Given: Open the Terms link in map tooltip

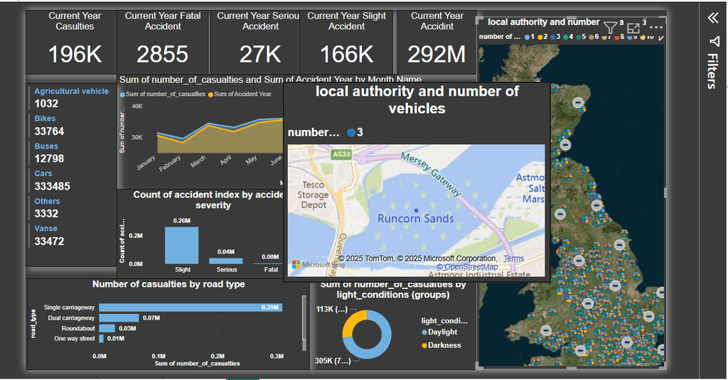Looking at the screenshot, I should pyautogui.click(x=513, y=259).
